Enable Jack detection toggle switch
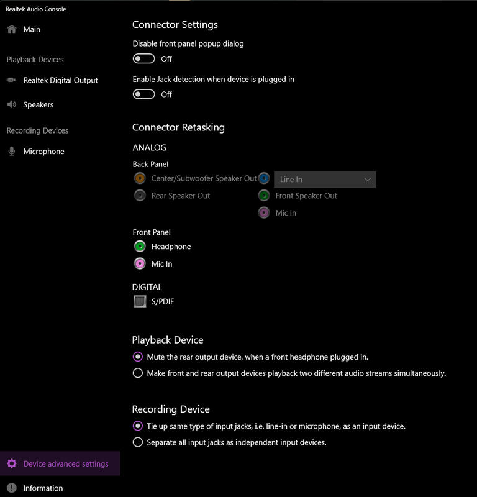The height and width of the screenshot is (497, 477). [x=144, y=94]
